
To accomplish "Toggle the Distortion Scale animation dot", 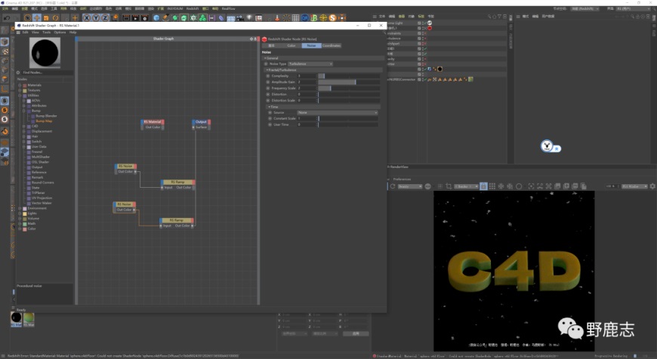I will tap(268, 100).
